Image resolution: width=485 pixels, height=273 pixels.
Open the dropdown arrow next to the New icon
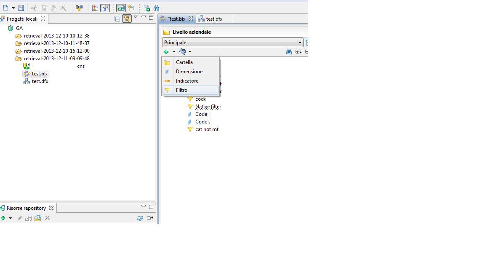click(x=13, y=8)
